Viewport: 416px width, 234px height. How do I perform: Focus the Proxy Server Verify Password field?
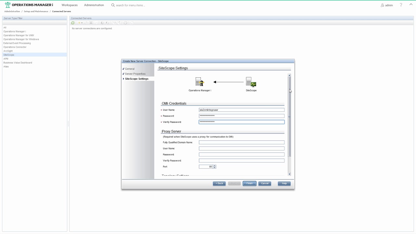coord(241,161)
